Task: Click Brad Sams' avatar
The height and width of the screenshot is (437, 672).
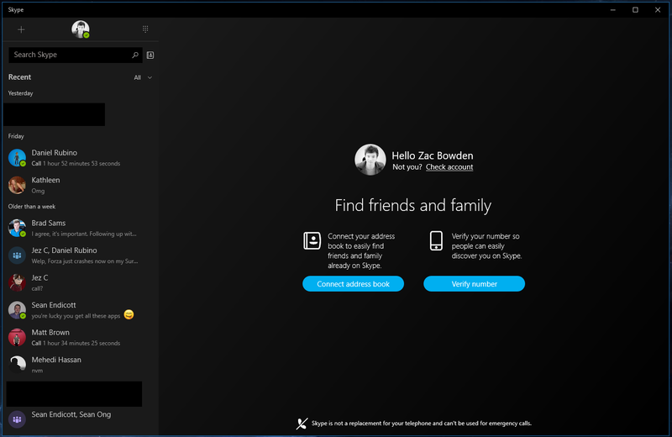Action: (x=17, y=228)
